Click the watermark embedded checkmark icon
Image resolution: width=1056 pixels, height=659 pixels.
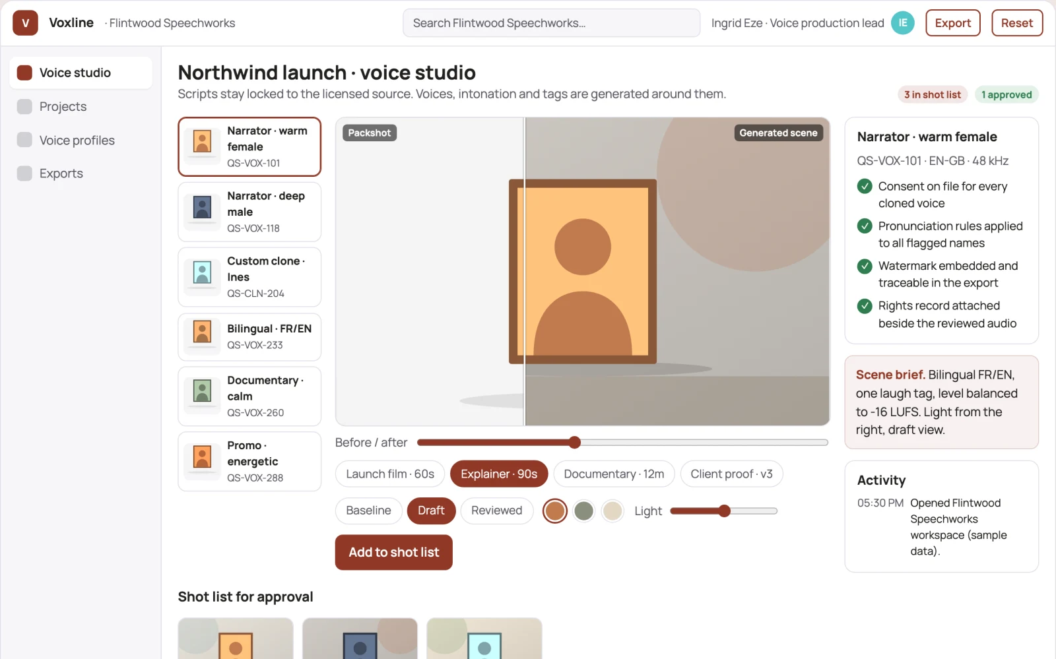tap(865, 266)
